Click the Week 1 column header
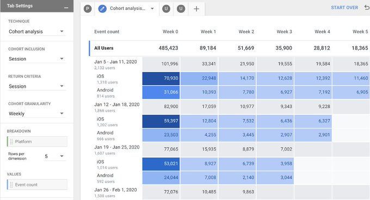 (x=208, y=32)
